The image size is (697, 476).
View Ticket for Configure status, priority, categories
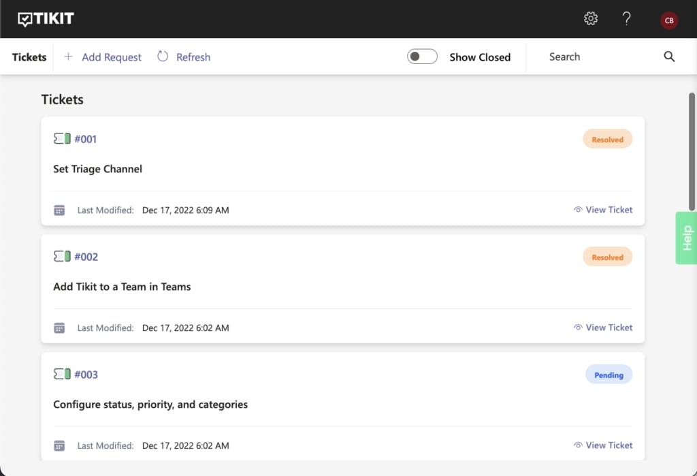pos(603,445)
